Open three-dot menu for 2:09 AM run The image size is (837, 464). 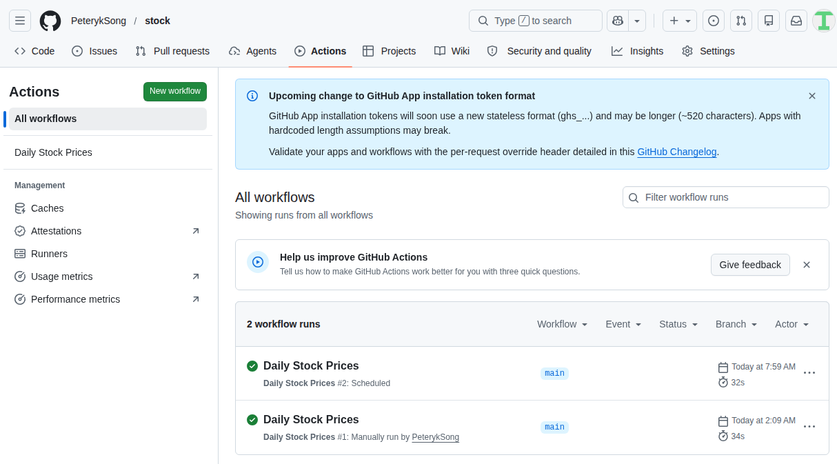(x=809, y=427)
